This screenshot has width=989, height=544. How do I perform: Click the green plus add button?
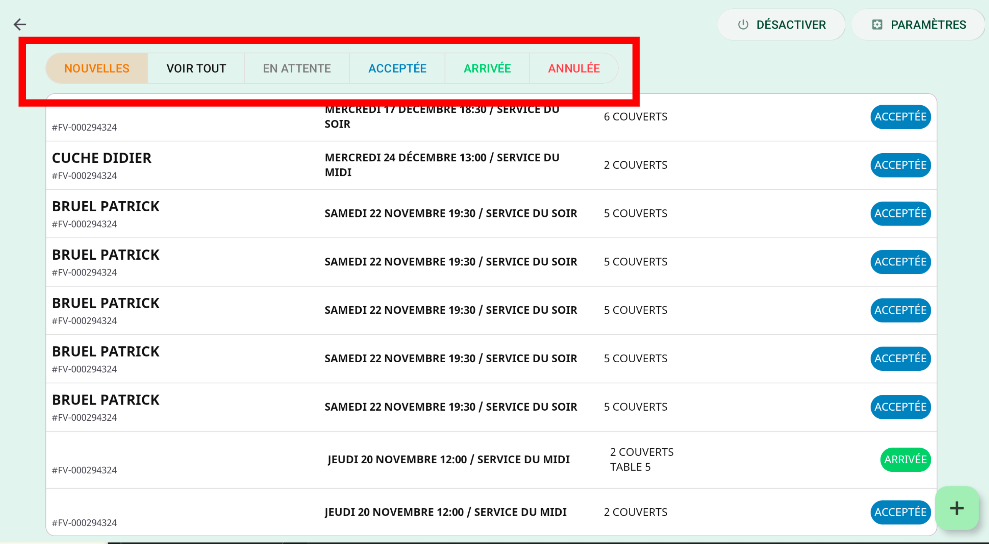tap(956, 508)
